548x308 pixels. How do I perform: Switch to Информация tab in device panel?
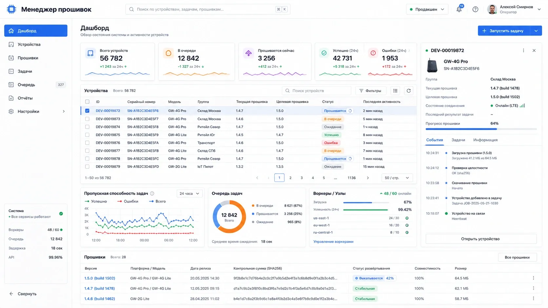coord(485,140)
